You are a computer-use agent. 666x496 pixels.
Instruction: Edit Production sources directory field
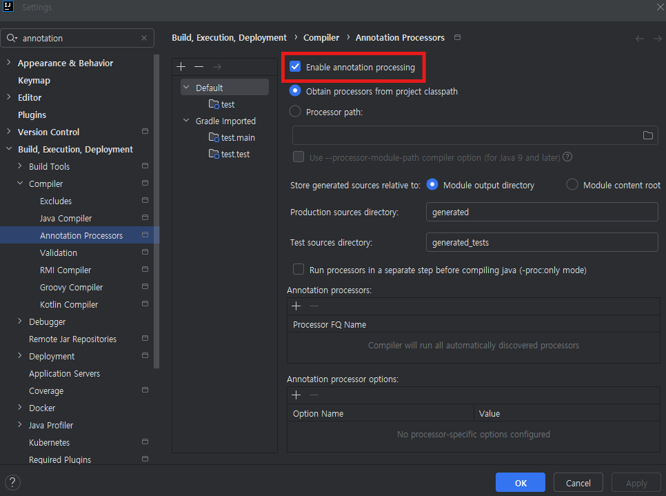tap(542, 212)
